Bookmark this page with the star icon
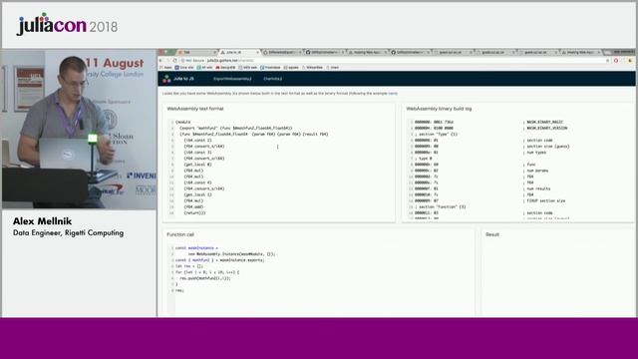 tap(607, 60)
